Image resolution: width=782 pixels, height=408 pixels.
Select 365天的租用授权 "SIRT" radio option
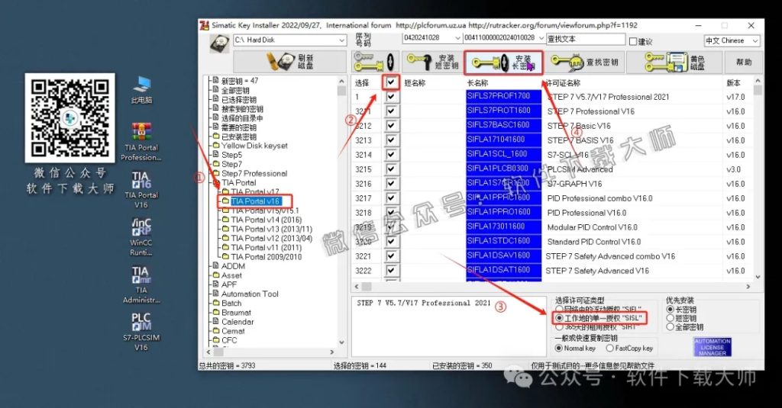[x=559, y=327]
